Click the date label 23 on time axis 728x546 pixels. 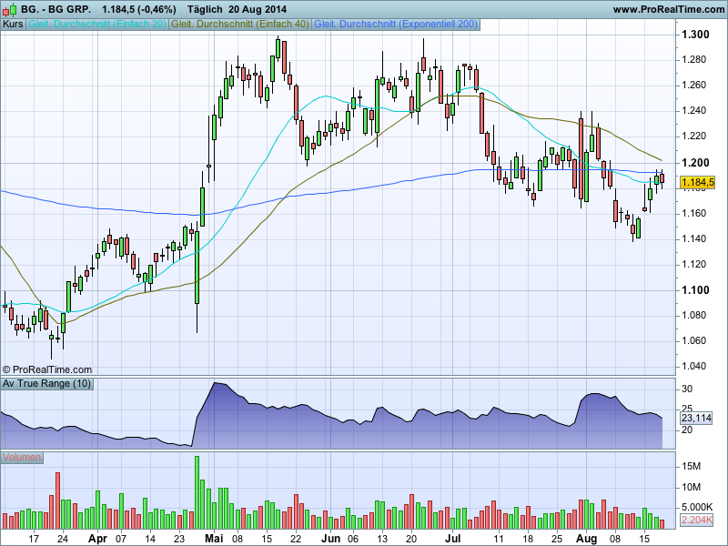click(x=178, y=539)
